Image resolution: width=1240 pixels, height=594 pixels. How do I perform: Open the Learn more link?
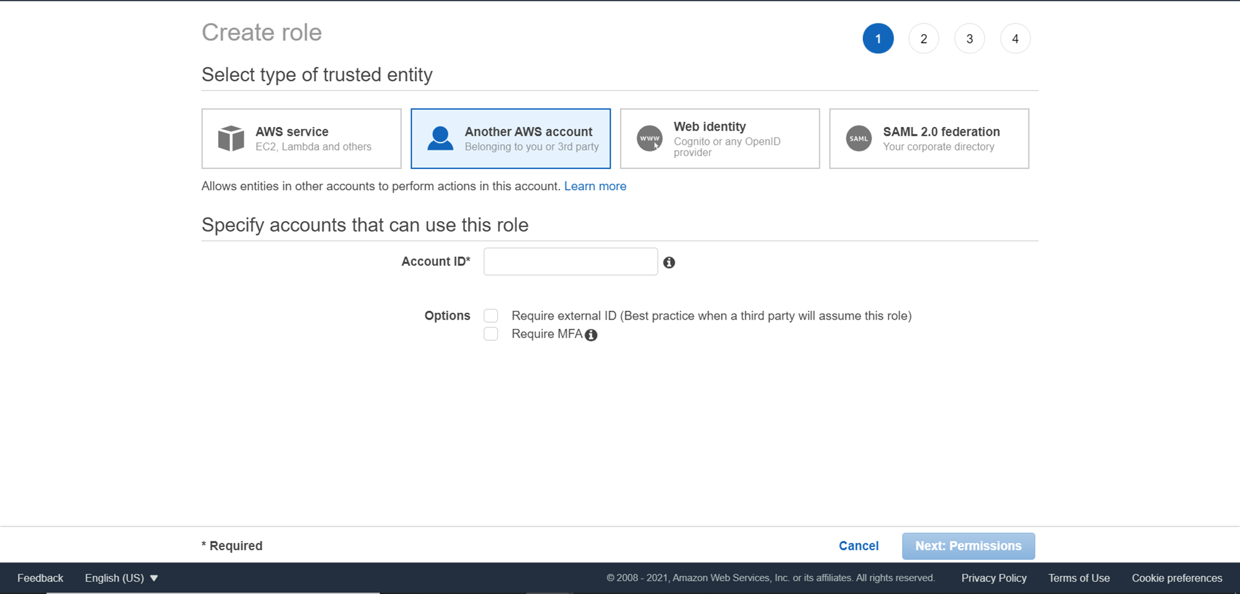tap(595, 186)
